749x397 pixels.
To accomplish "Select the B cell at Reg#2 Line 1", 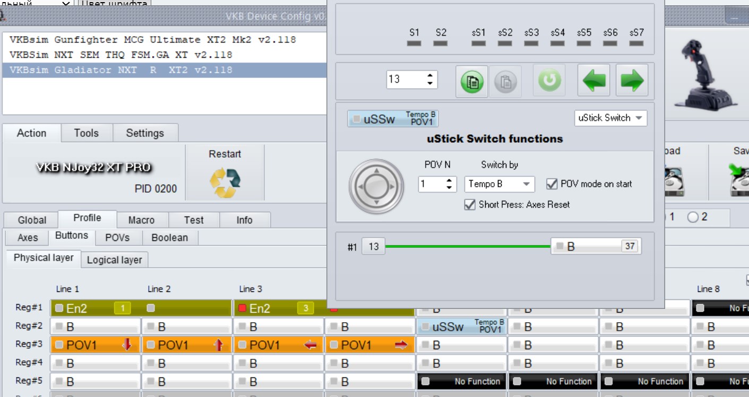I will click(96, 327).
